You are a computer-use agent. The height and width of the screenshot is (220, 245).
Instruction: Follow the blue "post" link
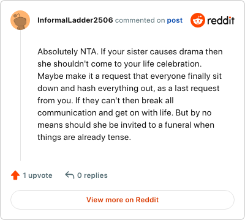[175, 20]
